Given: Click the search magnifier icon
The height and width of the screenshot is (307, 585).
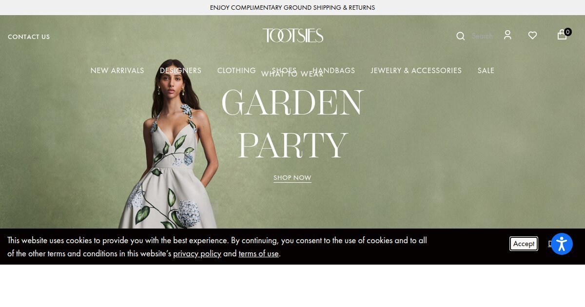Looking at the screenshot, I should [460, 36].
